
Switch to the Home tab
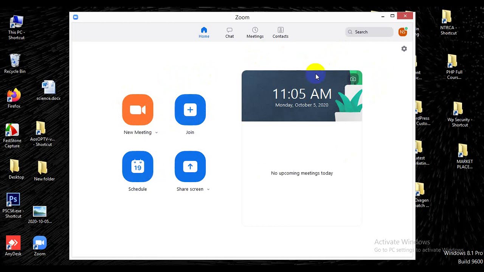tap(204, 32)
